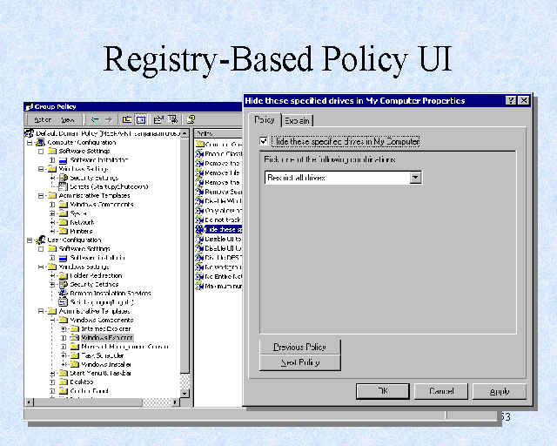Open the 'Restrict all drives' dropdown
Screen dimensions: 557x446
pos(415,177)
